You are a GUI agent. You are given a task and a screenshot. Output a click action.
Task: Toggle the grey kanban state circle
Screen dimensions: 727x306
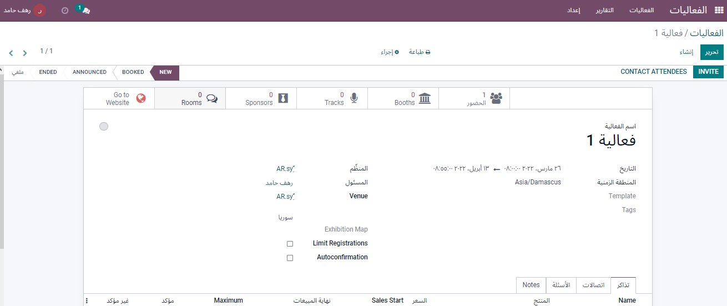click(x=104, y=127)
